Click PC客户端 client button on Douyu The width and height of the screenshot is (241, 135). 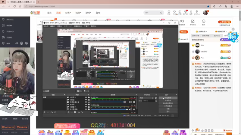pyautogui.click(x=224, y=22)
